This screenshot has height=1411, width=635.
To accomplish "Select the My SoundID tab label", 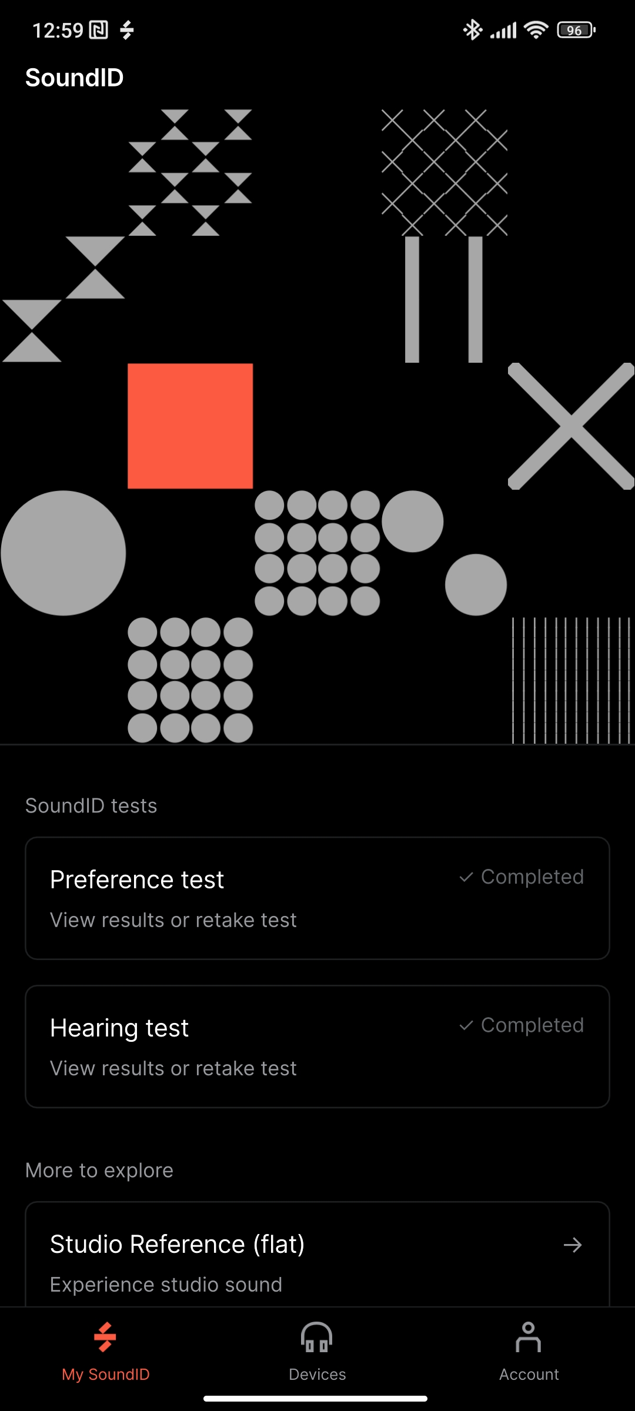I will 106,1375.
